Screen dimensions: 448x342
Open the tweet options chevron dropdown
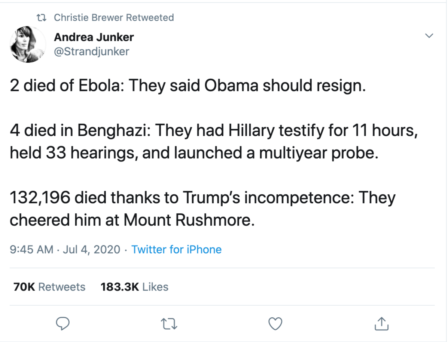coord(429,36)
